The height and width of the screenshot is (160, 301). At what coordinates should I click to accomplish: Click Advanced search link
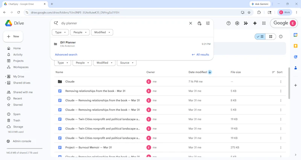point(66,55)
